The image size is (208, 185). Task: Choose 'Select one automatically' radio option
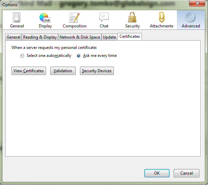coord(22,56)
